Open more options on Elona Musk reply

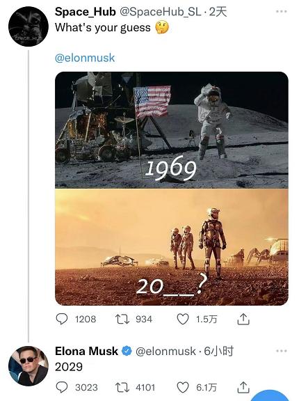pyautogui.click(x=282, y=351)
